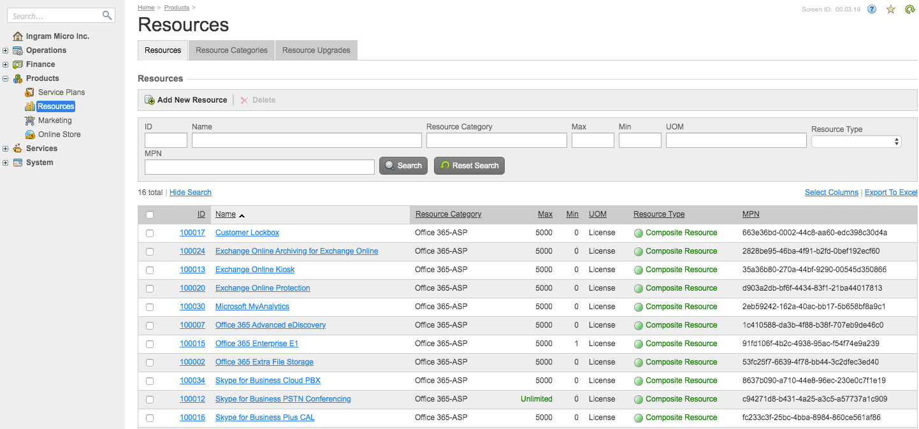The image size is (919, 429).
Task: Click the Name filter input field
Action: click(307, 140)
